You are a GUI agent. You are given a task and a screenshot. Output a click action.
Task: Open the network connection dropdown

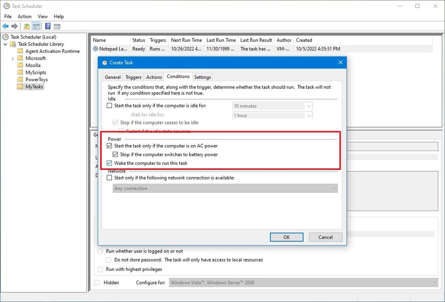pyautogui.click(x=334, y=188)
